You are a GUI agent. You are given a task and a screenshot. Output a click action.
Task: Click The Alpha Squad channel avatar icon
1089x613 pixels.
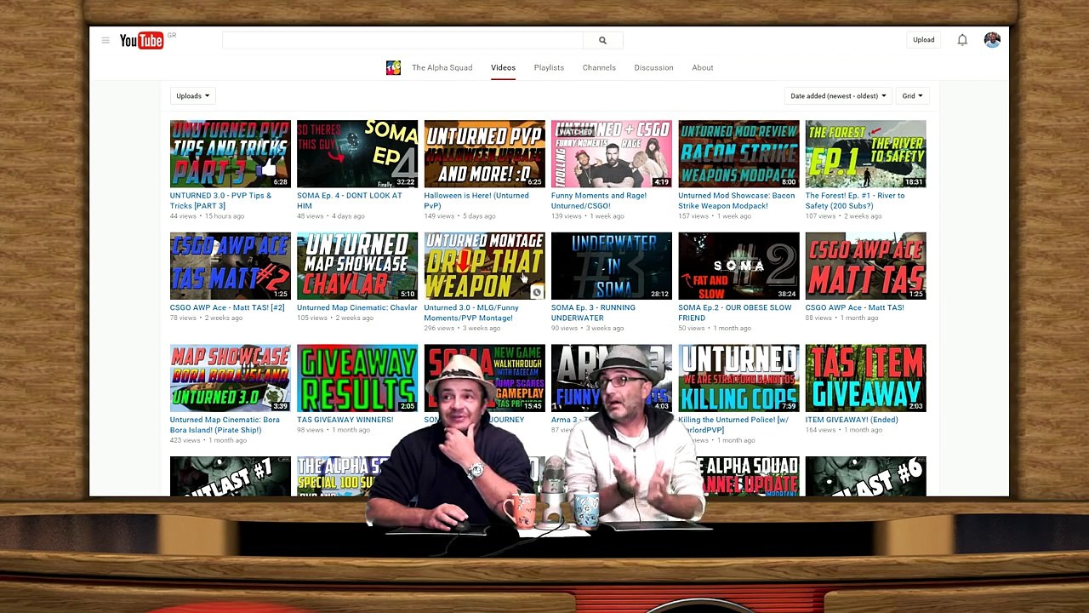tap(393, 68)
